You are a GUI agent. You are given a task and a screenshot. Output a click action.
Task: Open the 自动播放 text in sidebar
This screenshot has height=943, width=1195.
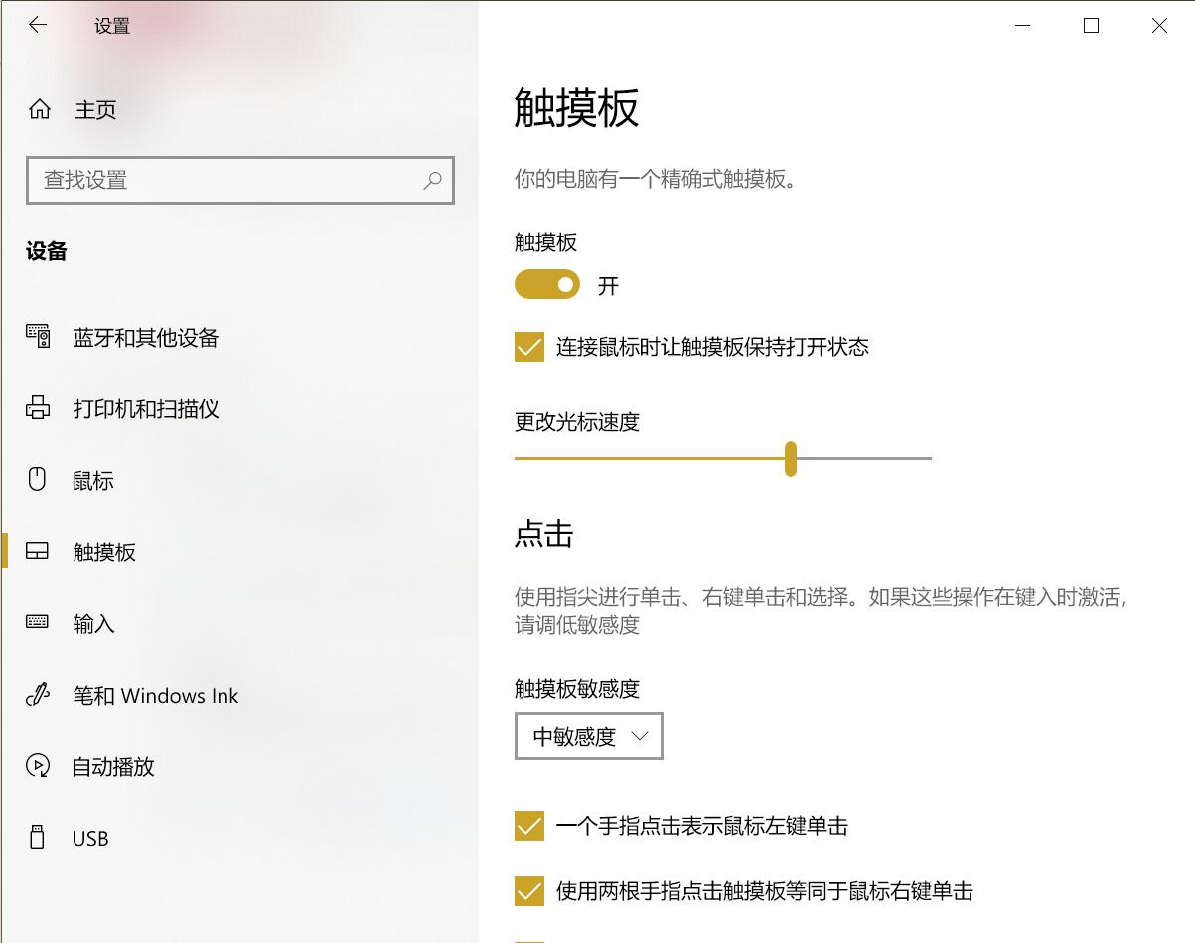(113, 767)
